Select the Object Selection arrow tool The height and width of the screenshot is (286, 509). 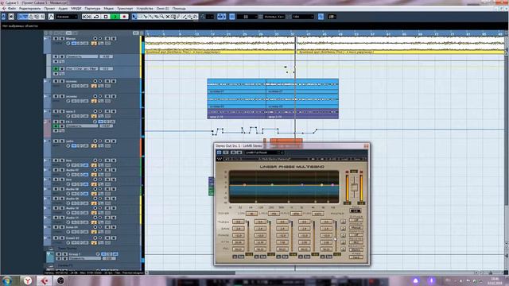pos(134,17)
